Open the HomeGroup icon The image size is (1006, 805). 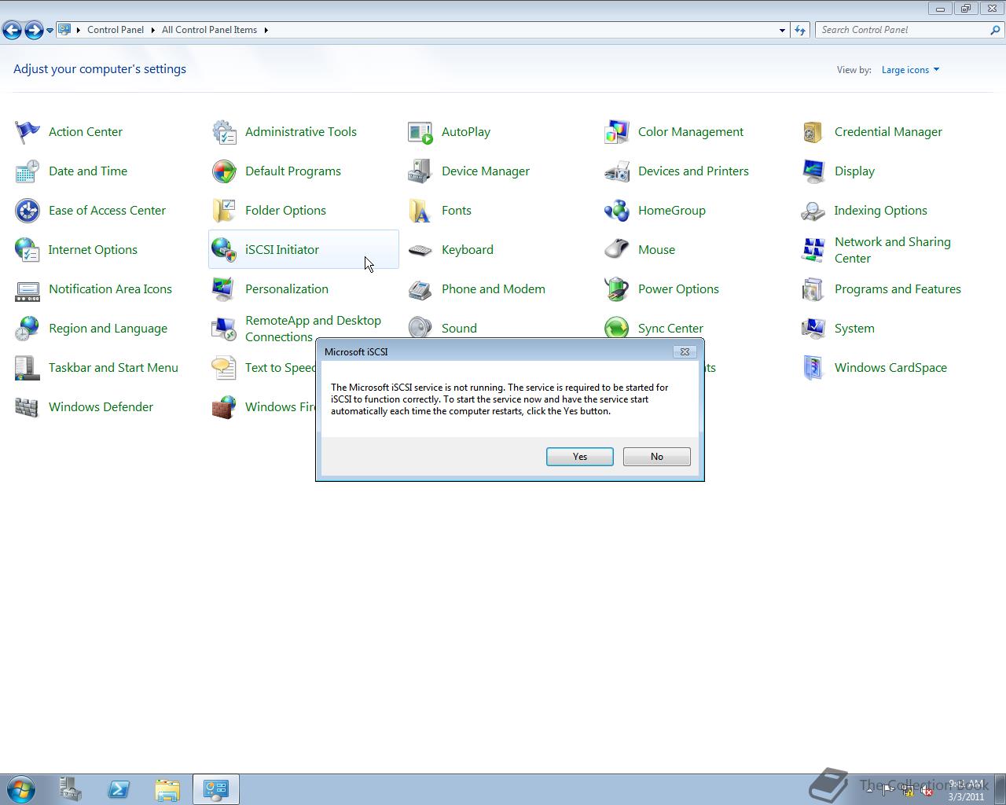click(617, 210)
